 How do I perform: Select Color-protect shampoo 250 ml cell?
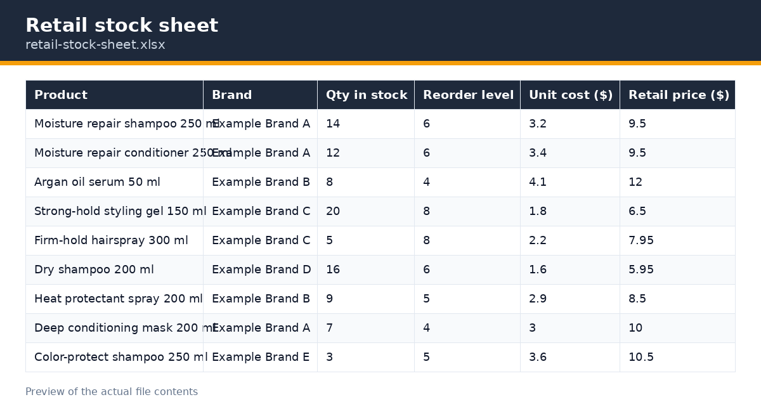[x=114, y=358]
